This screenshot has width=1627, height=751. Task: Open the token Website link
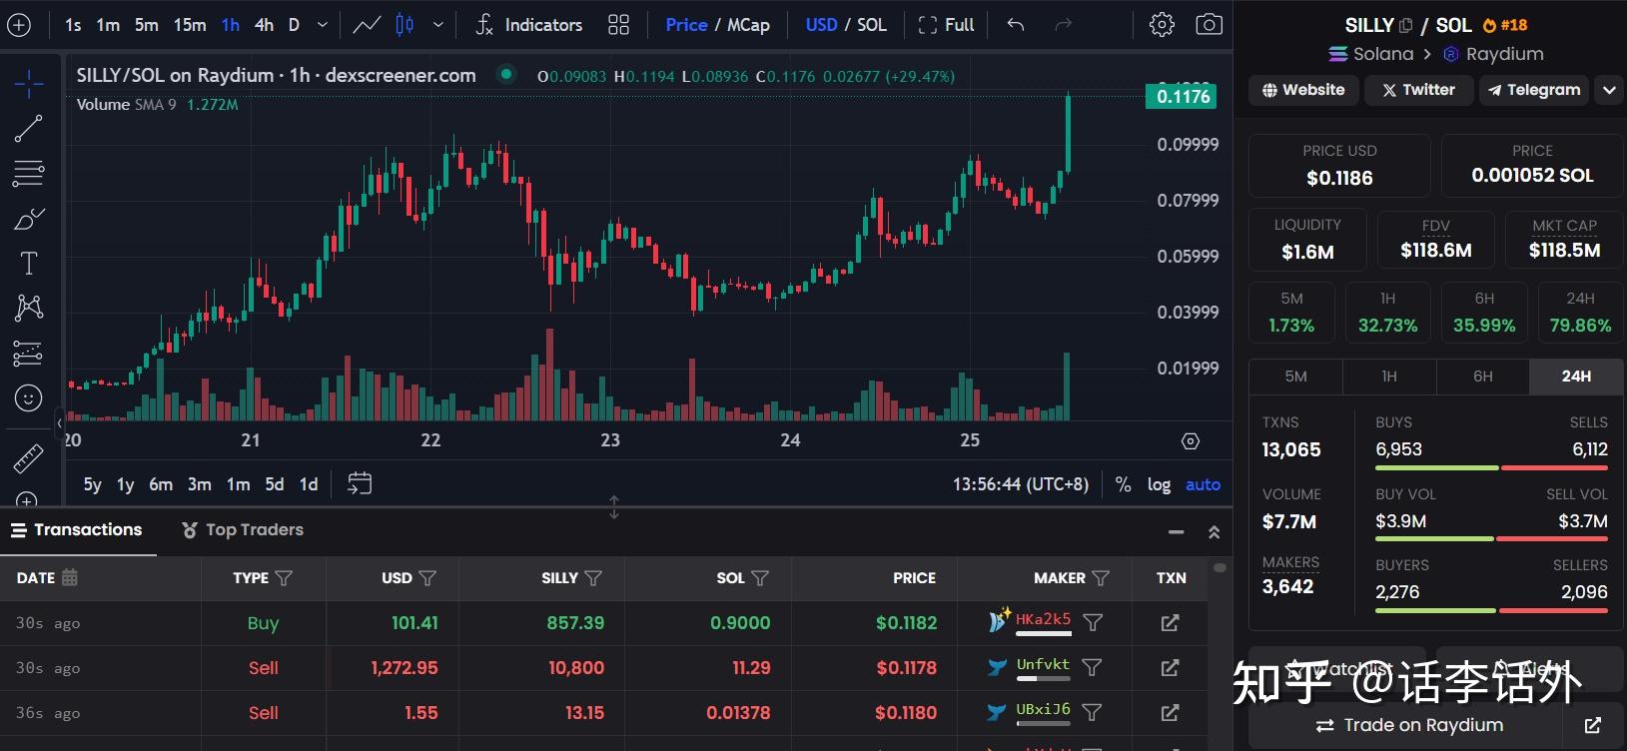[x=1303, y=90]
